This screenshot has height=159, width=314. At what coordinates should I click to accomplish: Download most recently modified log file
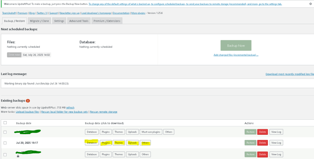click(x=289, y=74)
